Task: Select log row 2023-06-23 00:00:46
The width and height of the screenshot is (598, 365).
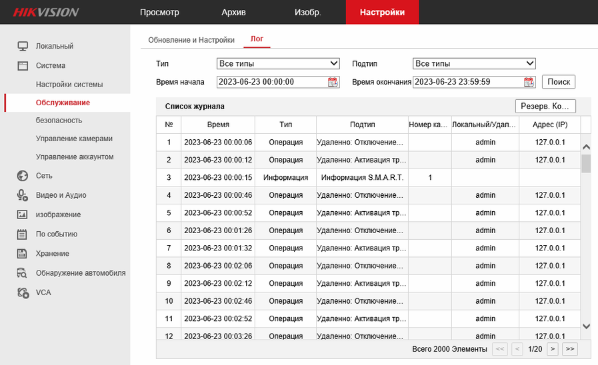Action: tap(369, 195)
